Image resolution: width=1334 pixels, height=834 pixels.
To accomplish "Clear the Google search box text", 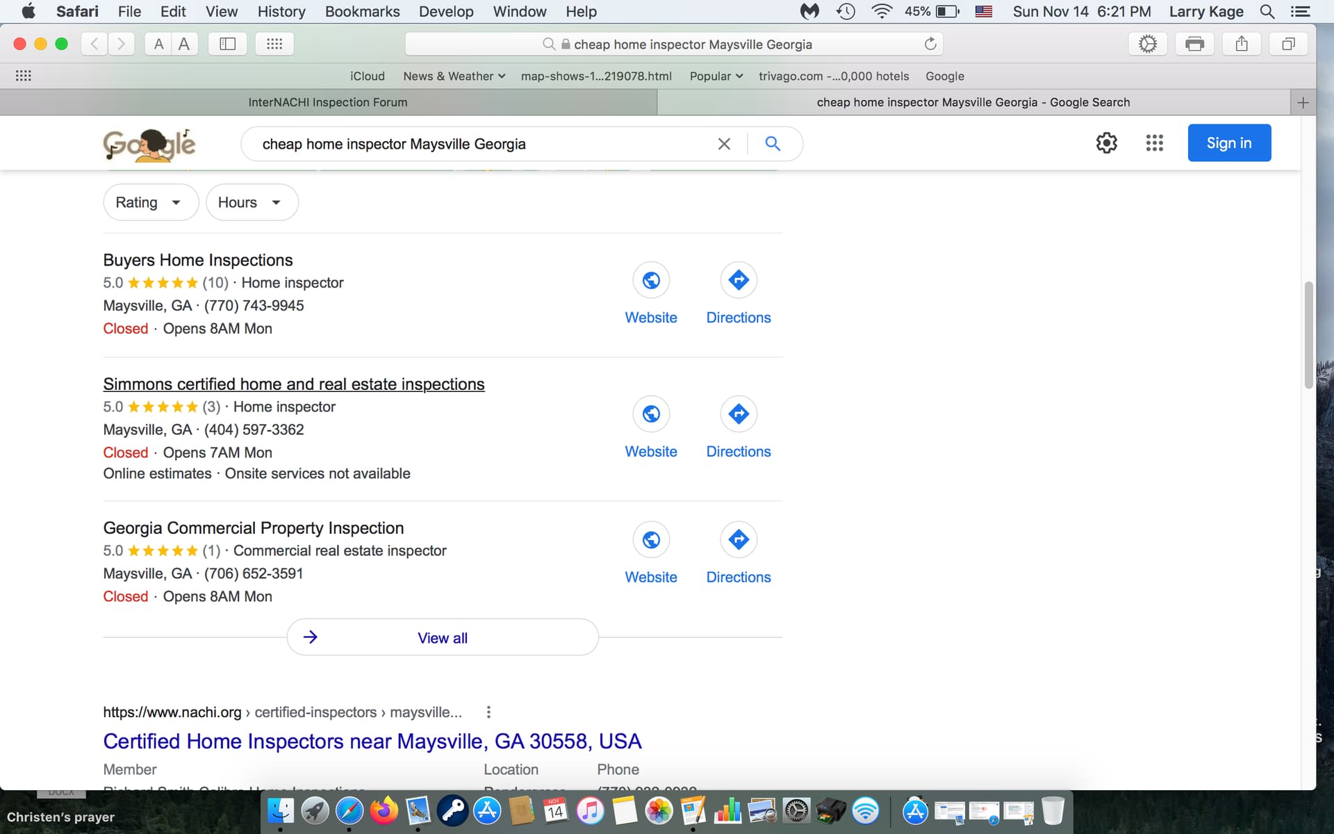I will click(x=724, y=144).
